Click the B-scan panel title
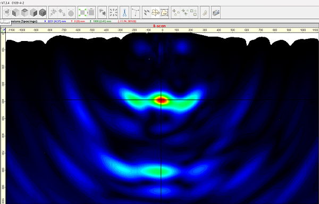Screen dimensions: 319x204 point(159,26)
